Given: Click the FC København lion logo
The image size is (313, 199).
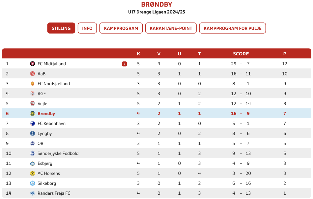Looking at the screenshot, I should coord(32,124).
